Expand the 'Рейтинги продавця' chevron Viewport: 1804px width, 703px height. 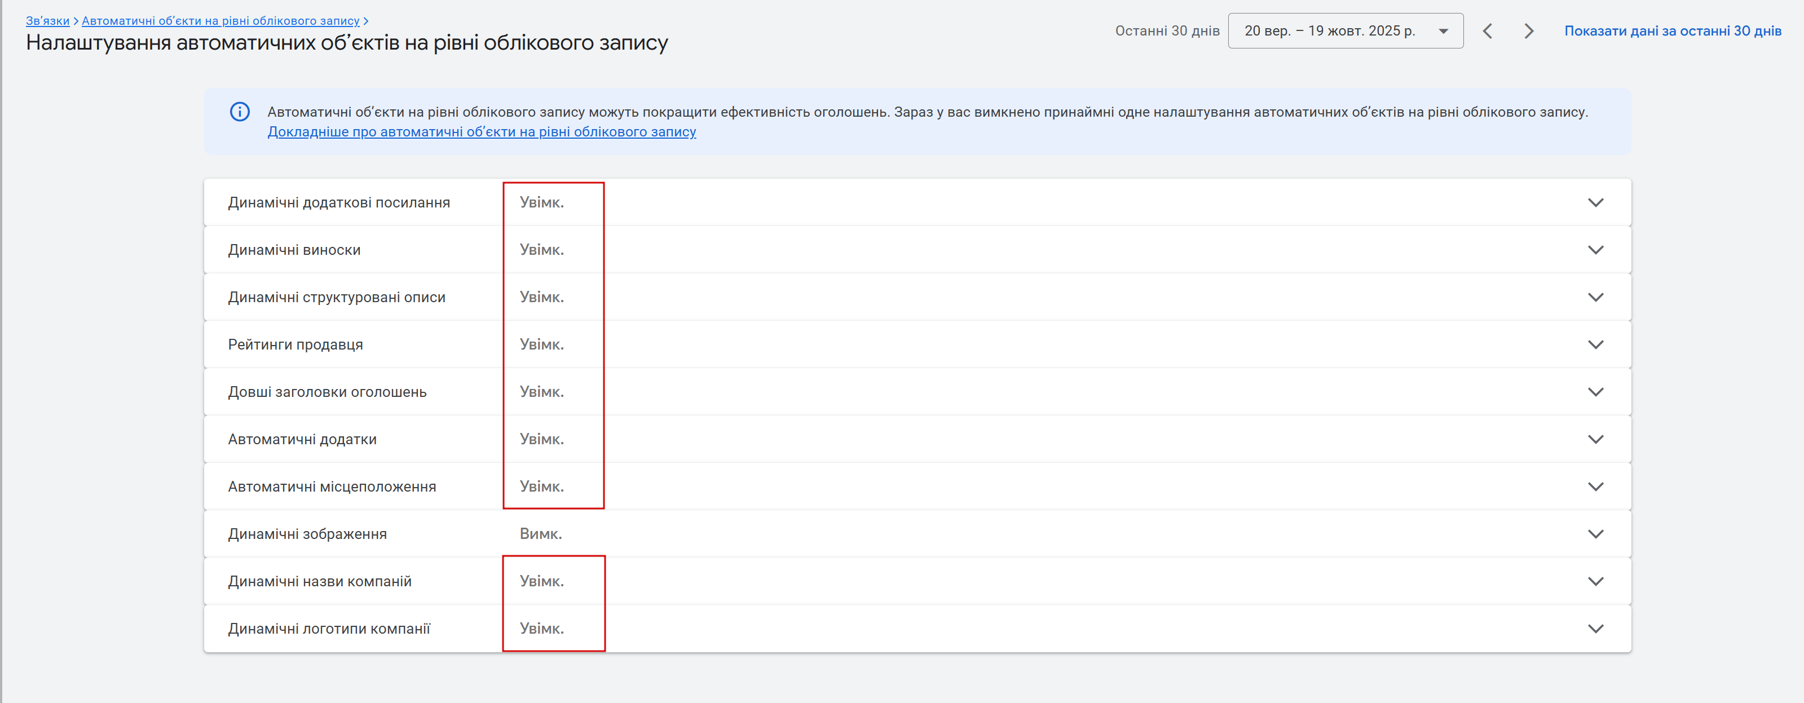(1595, 344)
